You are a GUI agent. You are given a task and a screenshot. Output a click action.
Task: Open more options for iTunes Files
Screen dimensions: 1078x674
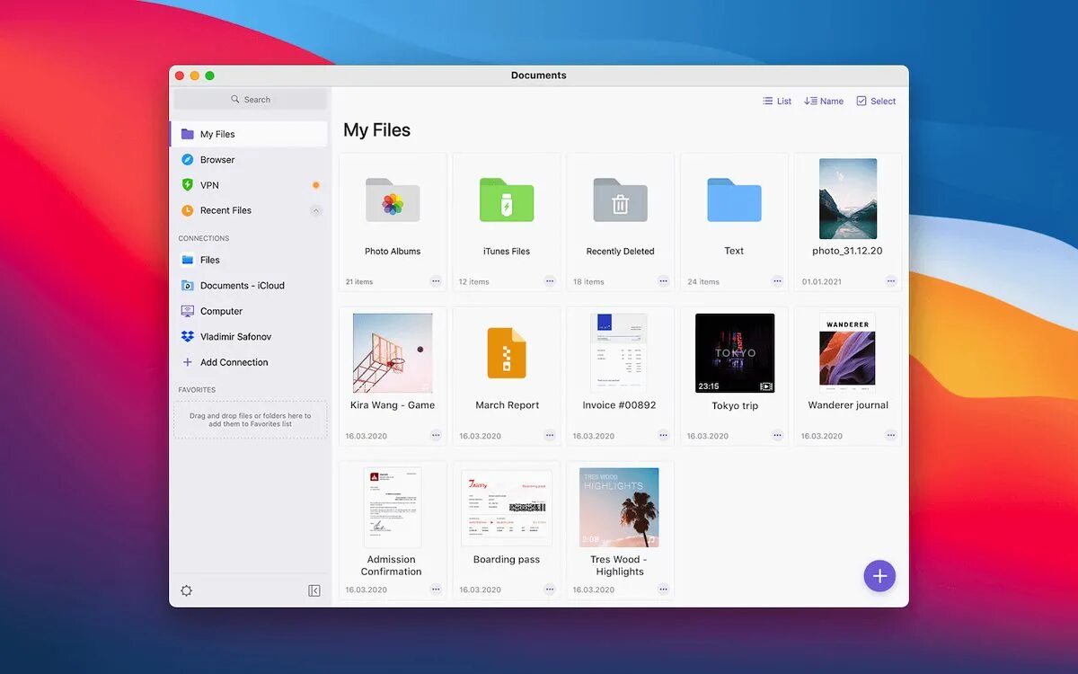click(550, 281)
